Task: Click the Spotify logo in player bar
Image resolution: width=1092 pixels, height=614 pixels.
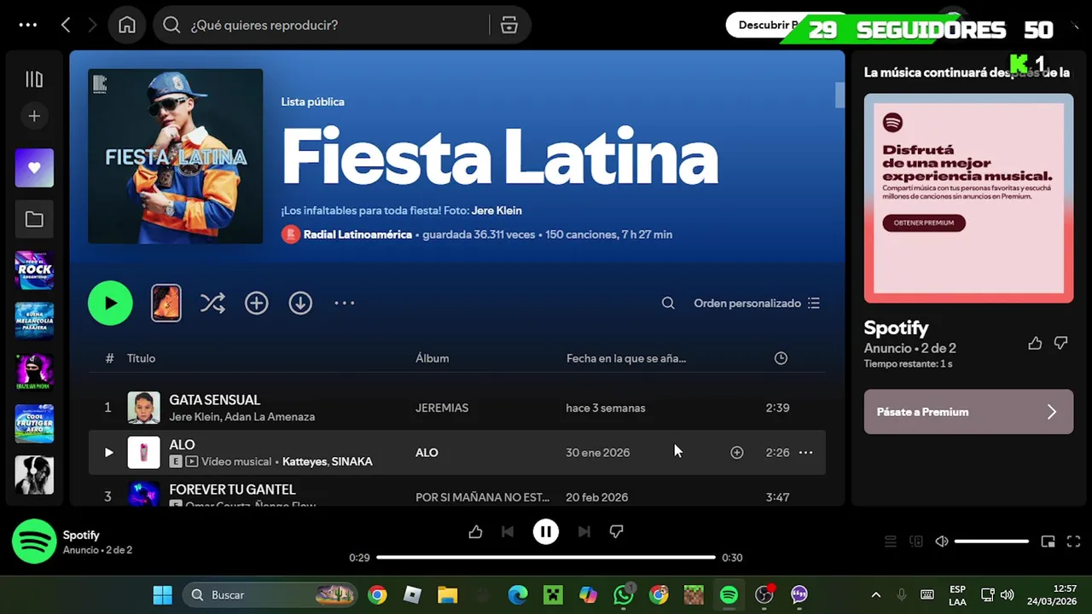Action: (34, 542)
